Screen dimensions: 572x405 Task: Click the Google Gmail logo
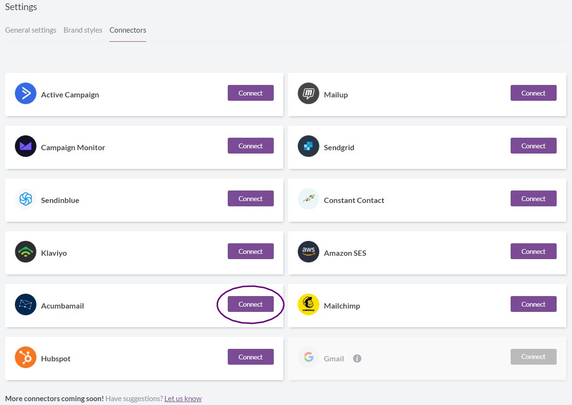308,357
